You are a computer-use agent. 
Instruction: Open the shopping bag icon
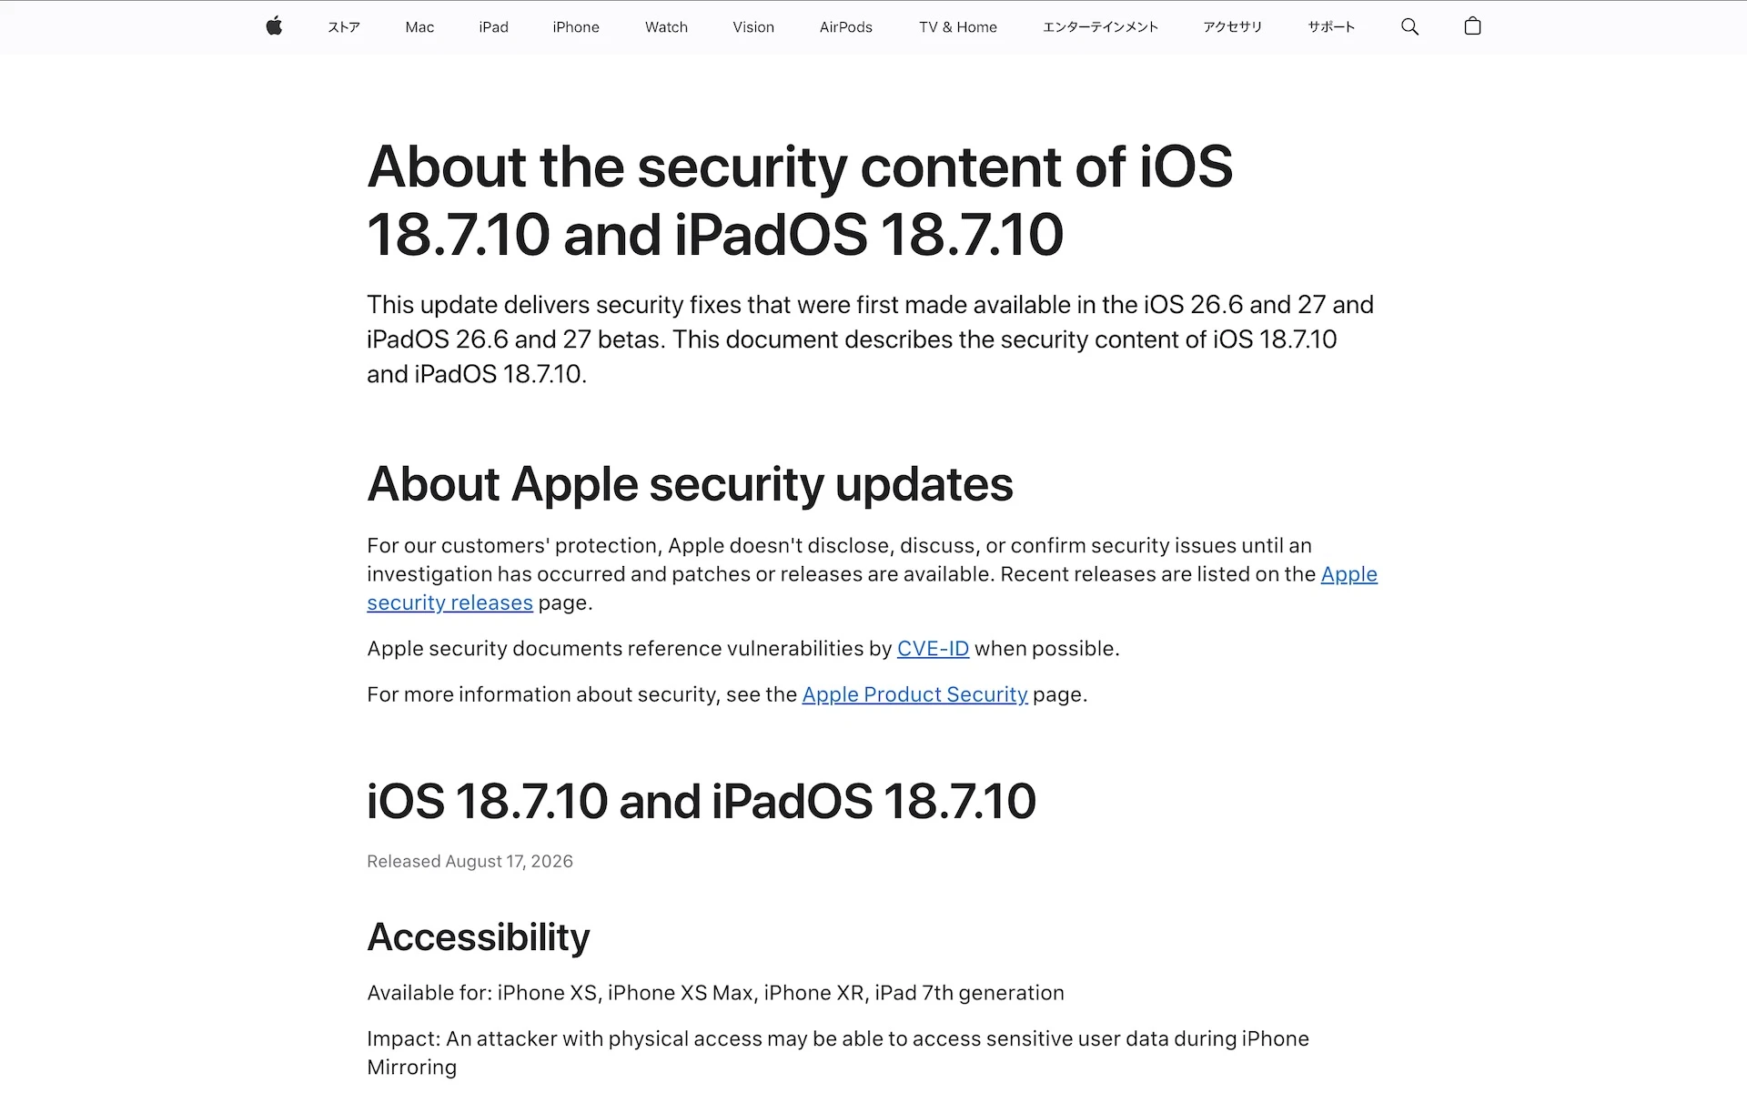tap(1472, 26)
